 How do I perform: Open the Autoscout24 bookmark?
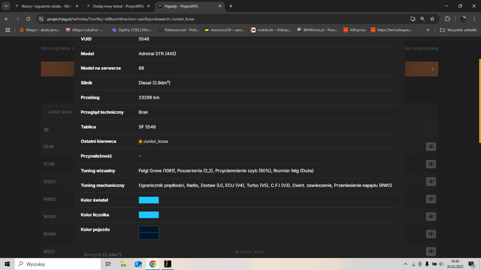pos(224,30)
